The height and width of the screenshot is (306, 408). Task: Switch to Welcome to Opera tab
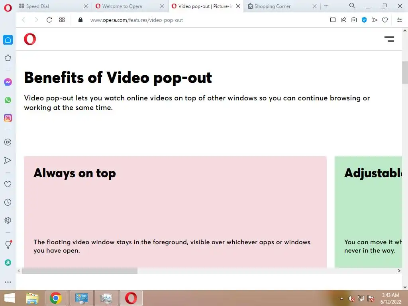tap(130, 6)
